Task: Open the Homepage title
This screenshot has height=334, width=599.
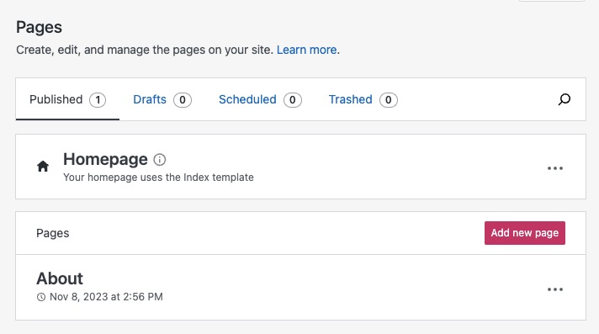Action: pyautogui.click(x=105, y=159)
